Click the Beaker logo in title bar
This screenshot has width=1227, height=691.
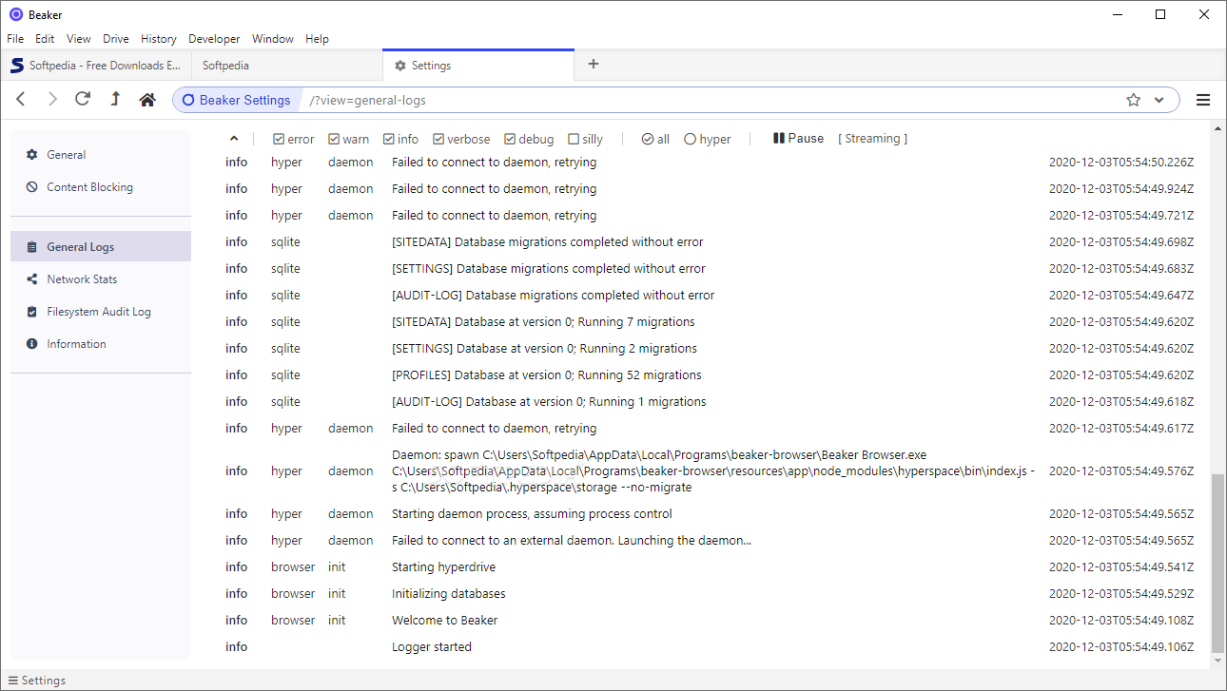point(15,14)
